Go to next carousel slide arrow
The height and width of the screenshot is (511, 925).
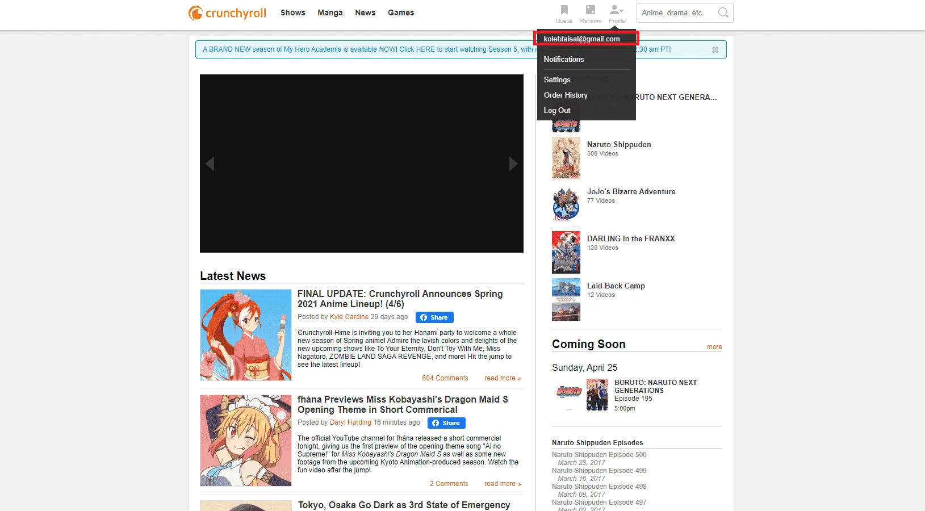(513, 164)
